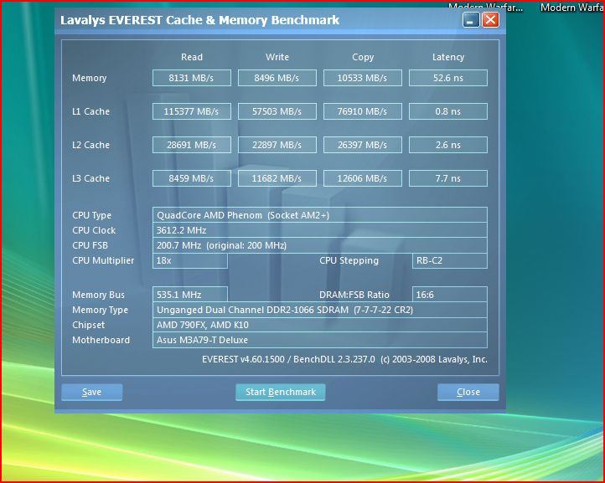The image size is (605, 483).
Task: Select L1 Cache Write value 57503 MB/s
Action: [x=277, y=111]
